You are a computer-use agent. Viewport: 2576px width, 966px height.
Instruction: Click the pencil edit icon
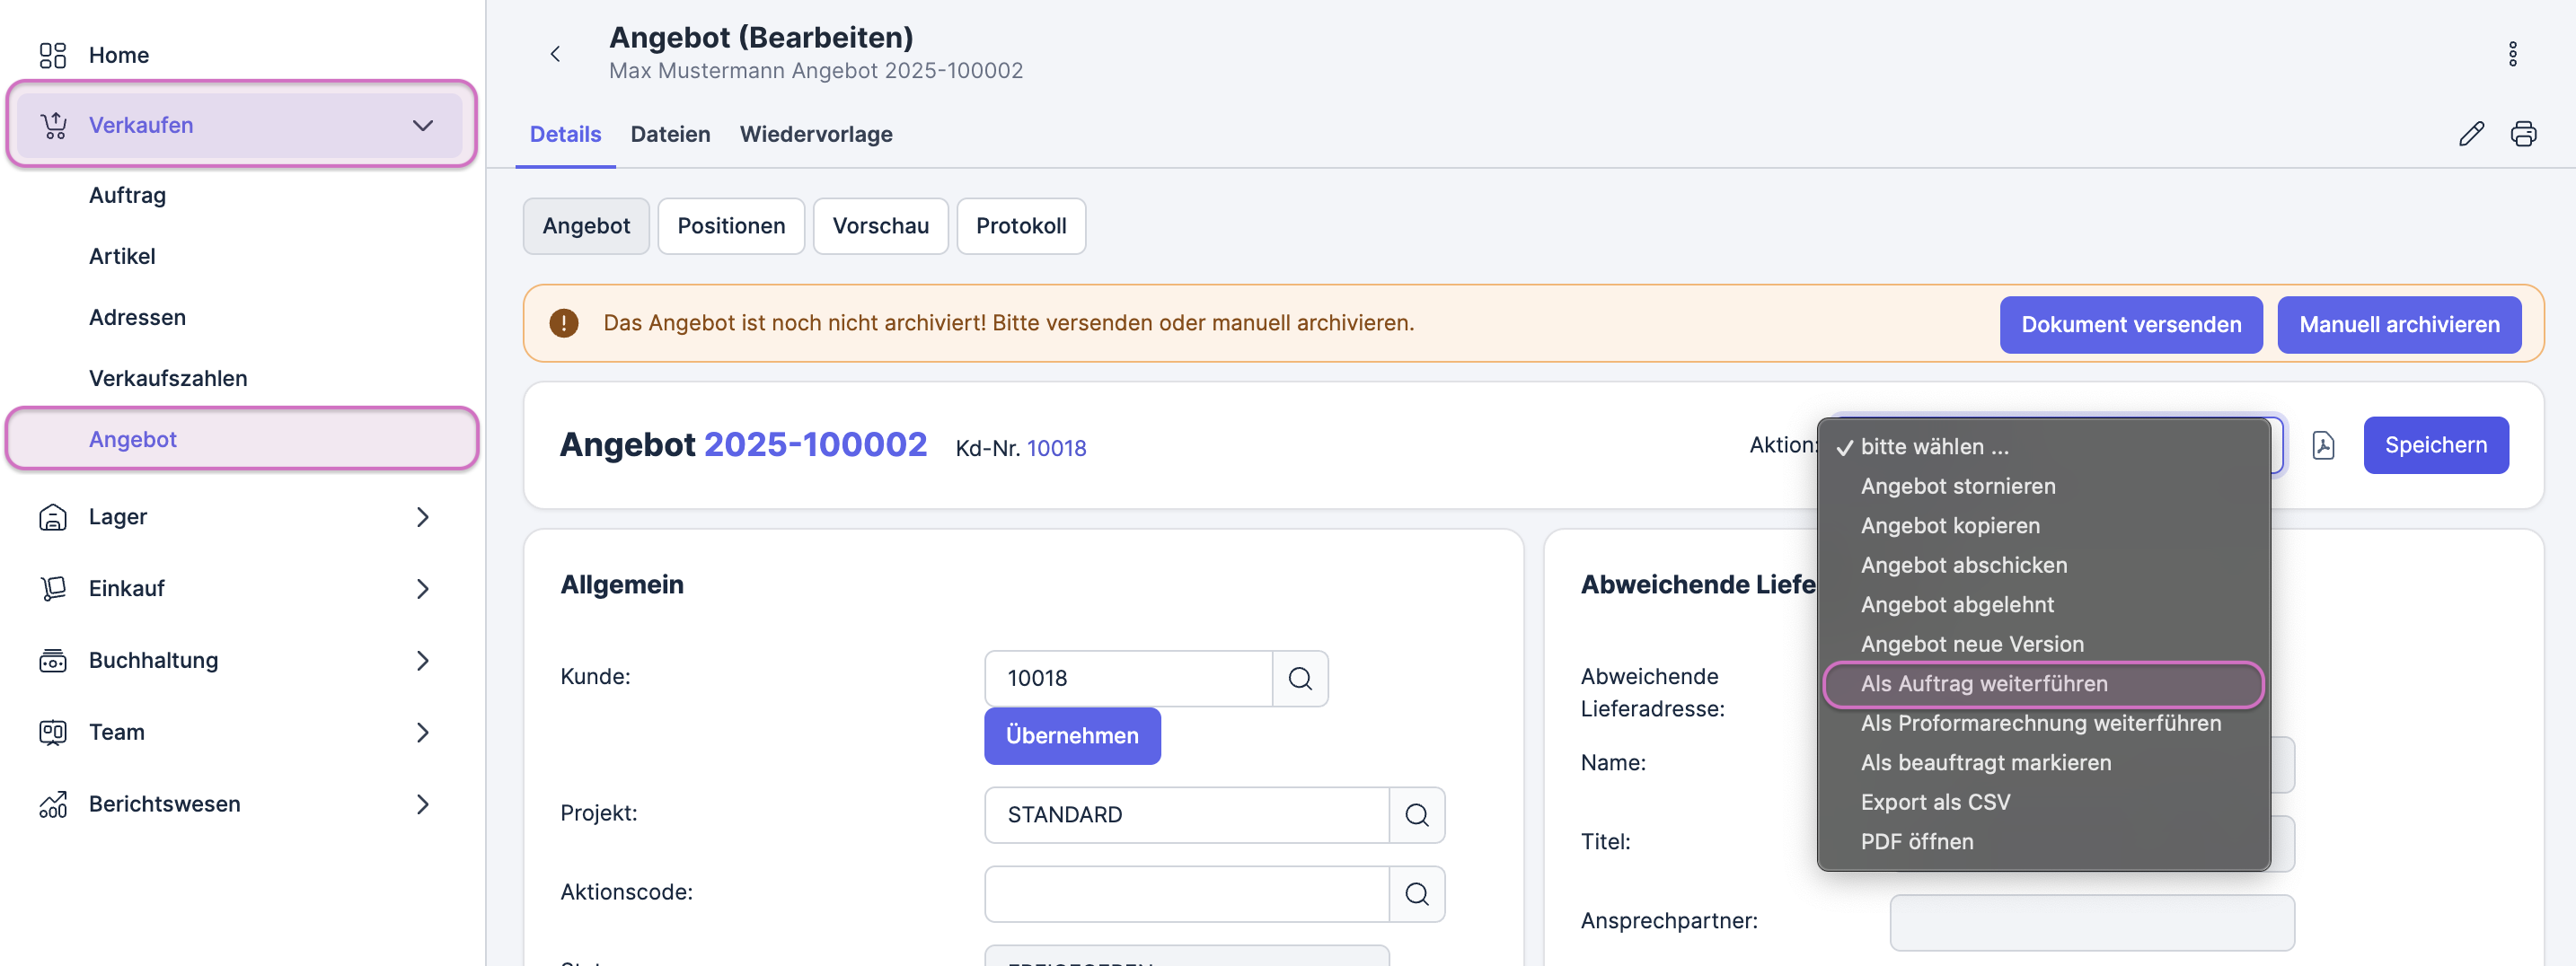click(2470, 134)
